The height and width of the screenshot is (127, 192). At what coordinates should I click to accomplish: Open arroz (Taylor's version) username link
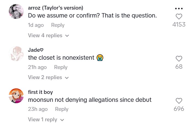[55, 8]
